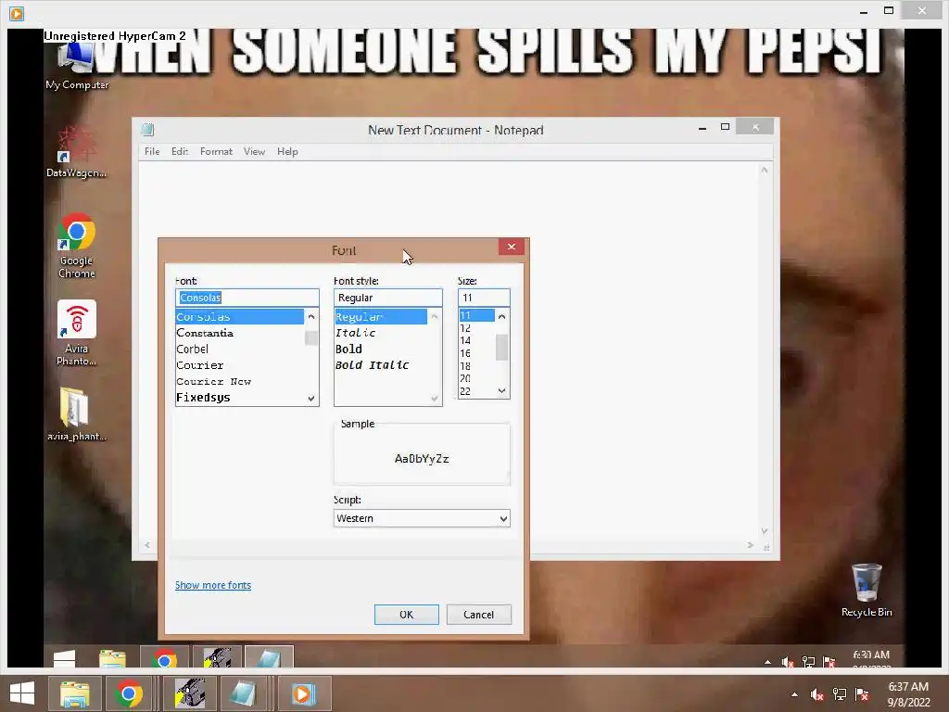
Task: Select size 14 in size list
Action: click(x=476, y=340)
